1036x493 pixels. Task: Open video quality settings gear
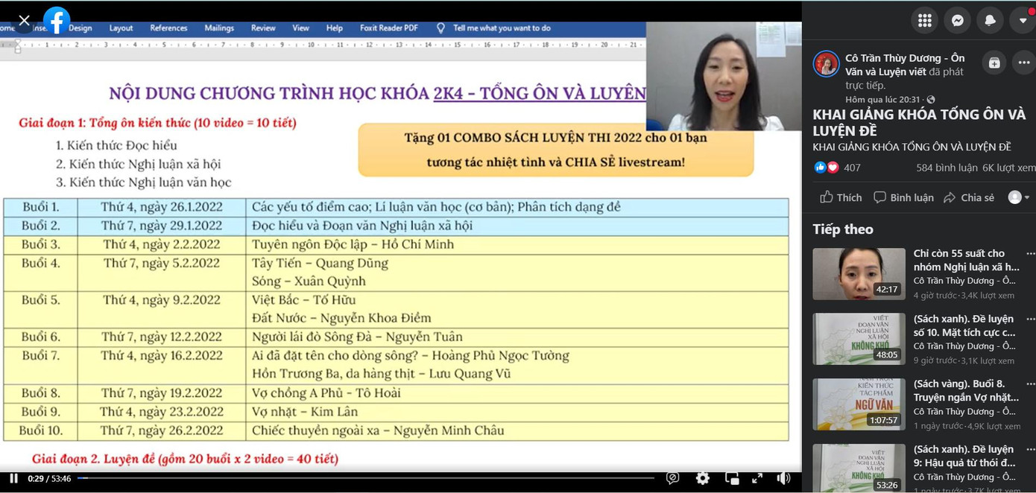[702, 478]
